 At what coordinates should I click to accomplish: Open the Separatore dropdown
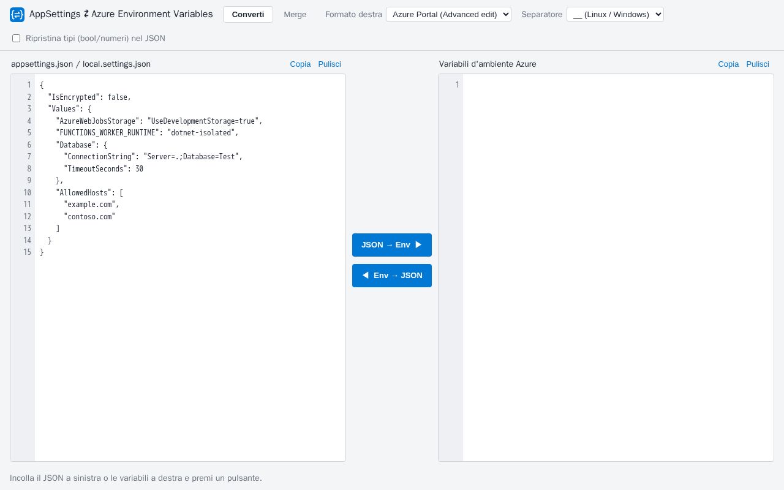click(615, 14)
